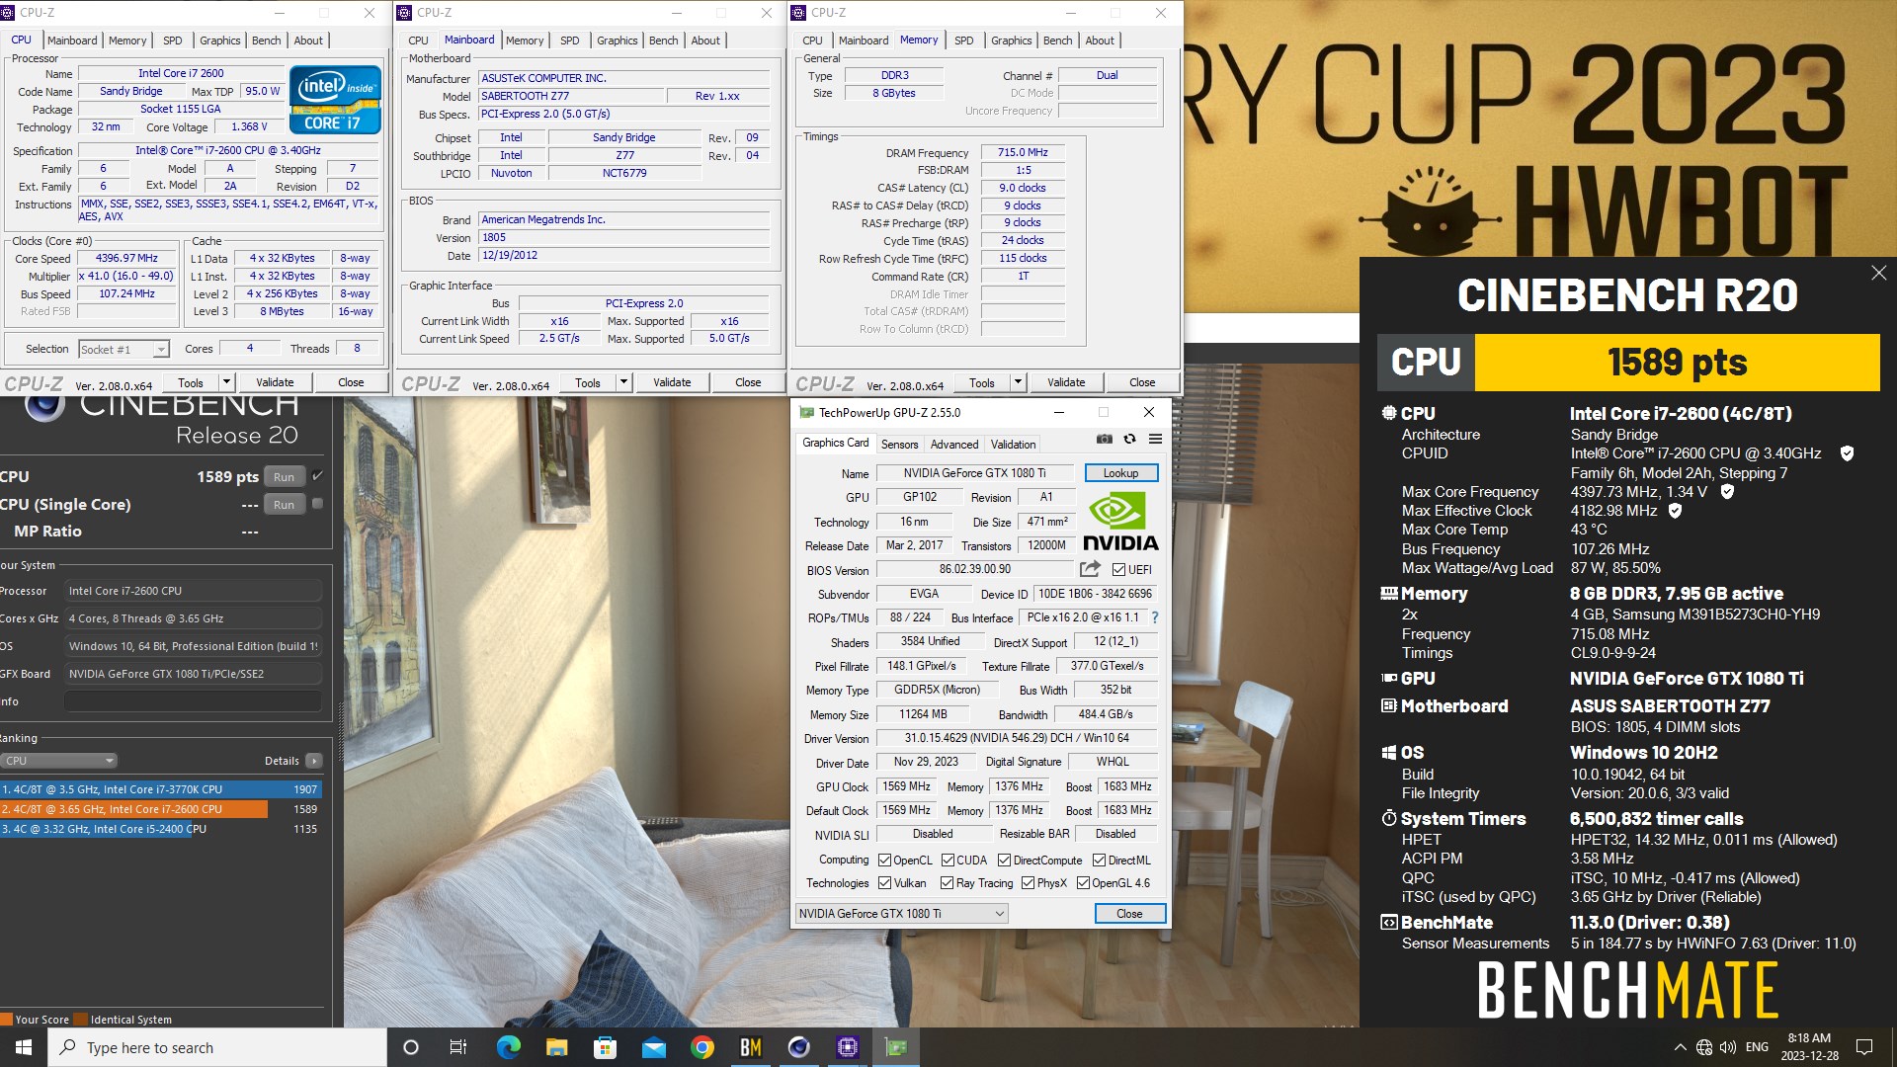Run the CPU Single Core test
1897x1067 pixels.
click(x=285, y=505)
